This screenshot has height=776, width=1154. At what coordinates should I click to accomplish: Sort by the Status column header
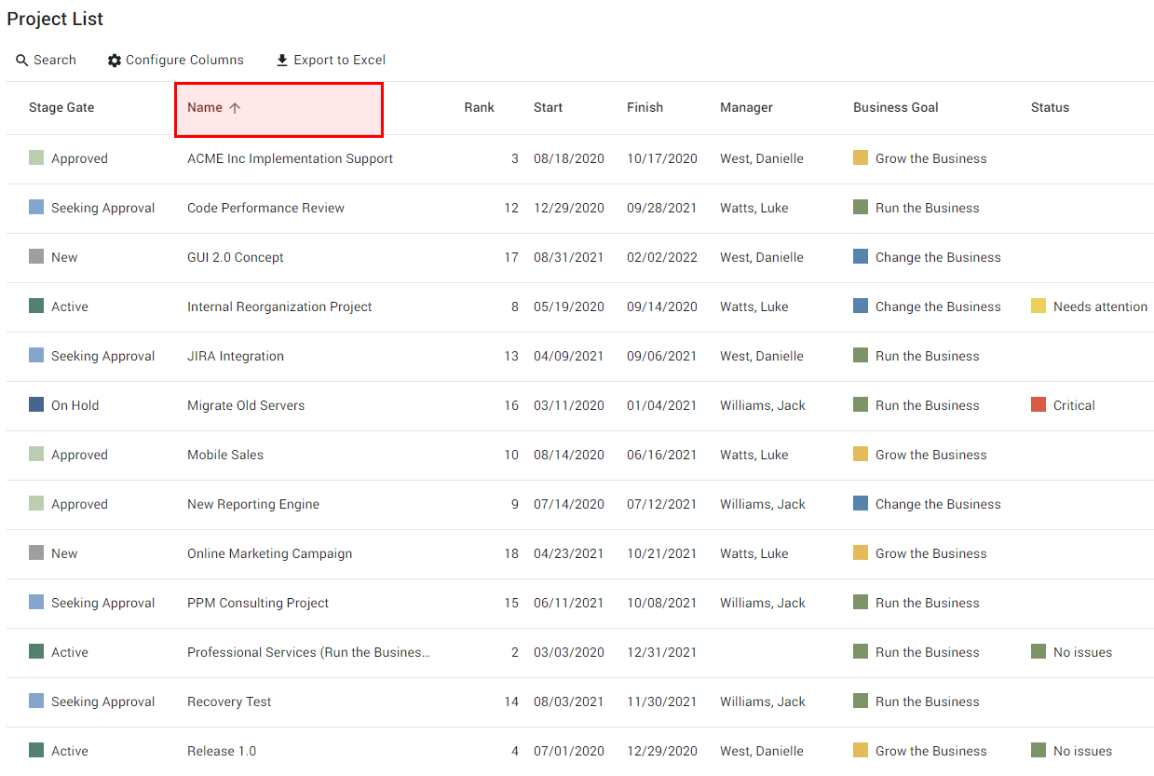coord(1050,108)
